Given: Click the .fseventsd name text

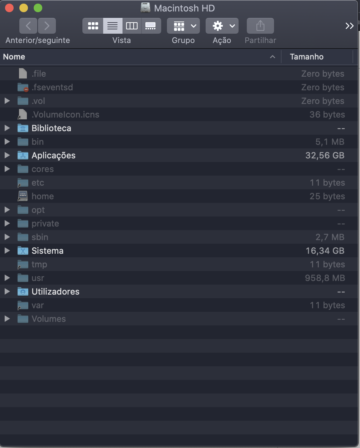Looking at the screenshot, I should [x=52, y=87].
